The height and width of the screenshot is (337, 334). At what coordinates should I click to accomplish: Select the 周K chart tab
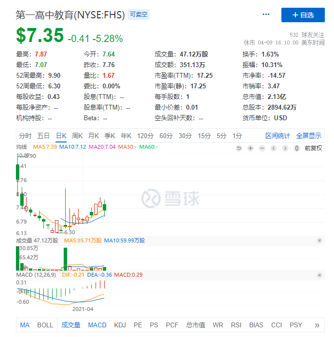point(77,136)
